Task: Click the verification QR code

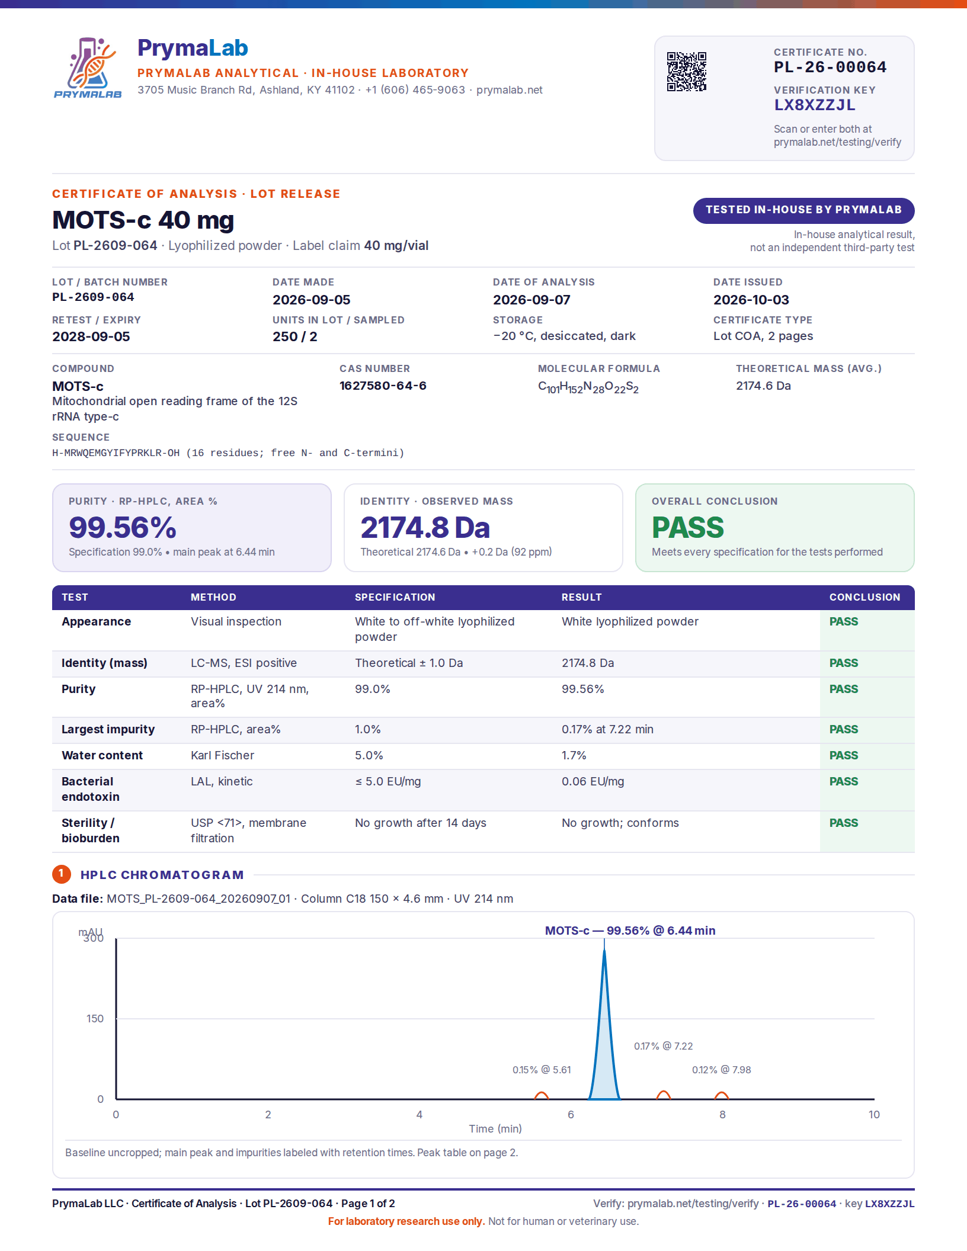Action: click(687, 72)
